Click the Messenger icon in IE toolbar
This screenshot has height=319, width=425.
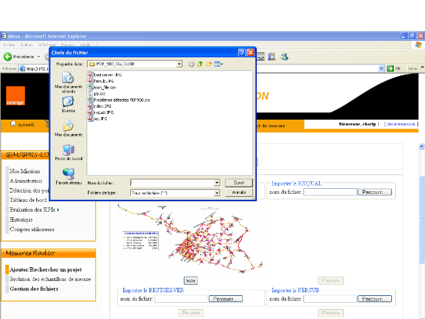[284, 57]
